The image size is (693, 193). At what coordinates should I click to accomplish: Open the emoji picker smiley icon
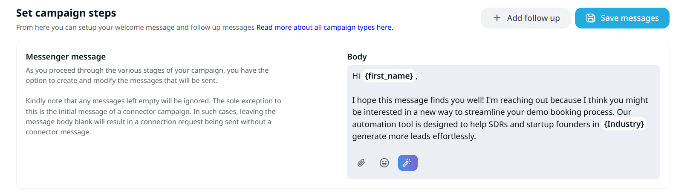pos(384,163)
